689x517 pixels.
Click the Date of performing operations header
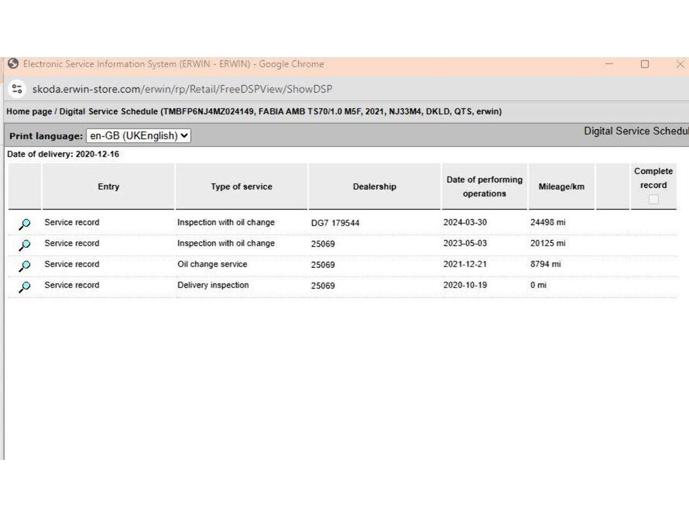[x=484, y=186]
